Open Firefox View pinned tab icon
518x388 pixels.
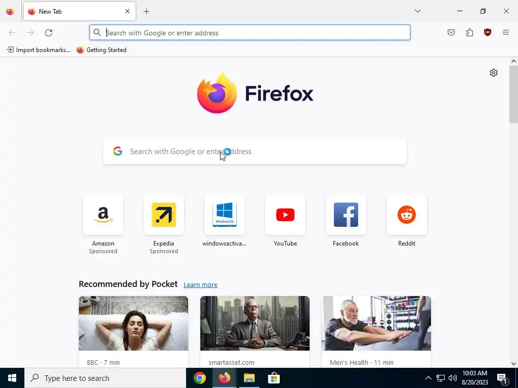click(x=10, y=11)
